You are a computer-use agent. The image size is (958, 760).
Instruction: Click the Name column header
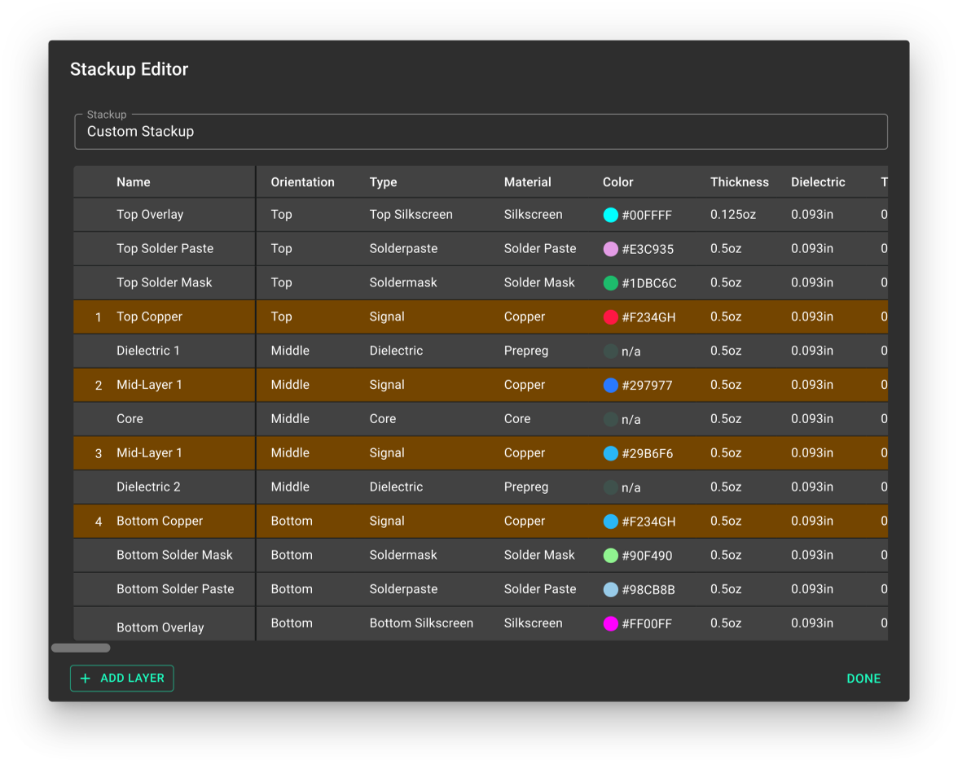pos(134,182)
